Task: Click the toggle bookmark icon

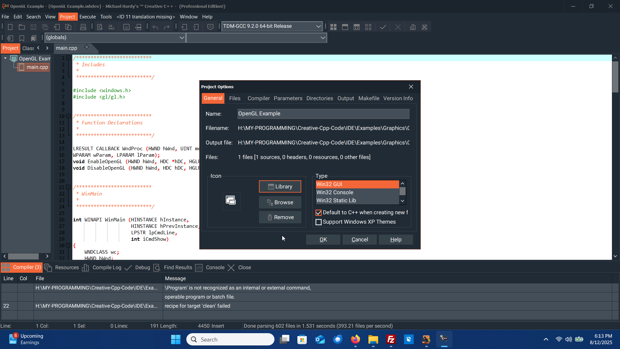Action: click(x=22, y=38)
